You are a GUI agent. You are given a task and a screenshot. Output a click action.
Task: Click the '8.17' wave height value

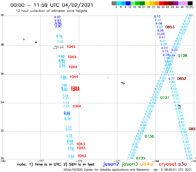(181, 35)
